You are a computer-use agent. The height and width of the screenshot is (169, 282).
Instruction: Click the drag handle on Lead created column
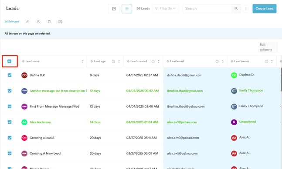click(128, 61)
